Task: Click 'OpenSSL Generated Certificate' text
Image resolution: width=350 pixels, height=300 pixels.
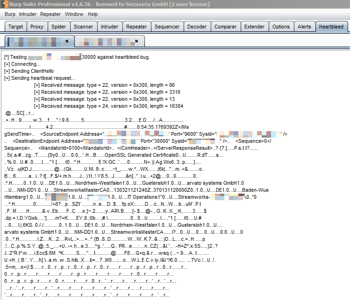Action: coord(140,155)
